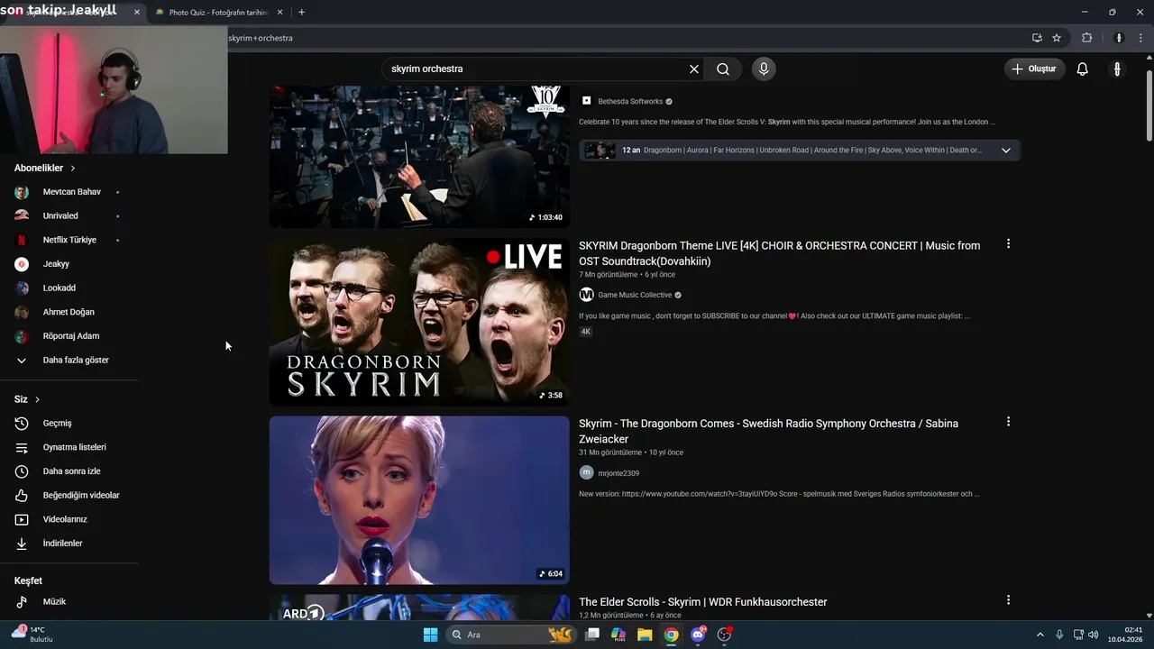Viewport: 1154px width, 649px height.
Task: Open the Siz section header
Action: [x=27, y=399]
